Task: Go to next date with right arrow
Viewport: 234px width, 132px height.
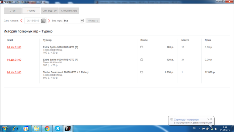Action: 49,21
